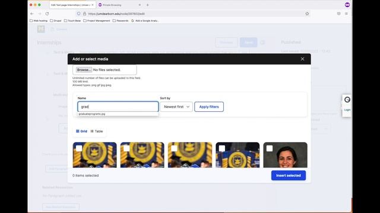Click the private browsing mask indicator

(347, 5)
